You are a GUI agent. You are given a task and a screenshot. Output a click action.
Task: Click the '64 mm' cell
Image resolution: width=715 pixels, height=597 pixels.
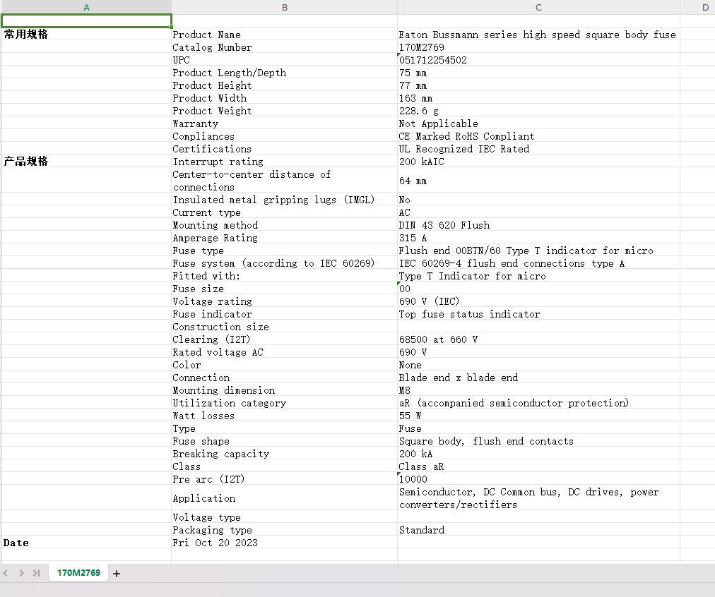(538, 181)
